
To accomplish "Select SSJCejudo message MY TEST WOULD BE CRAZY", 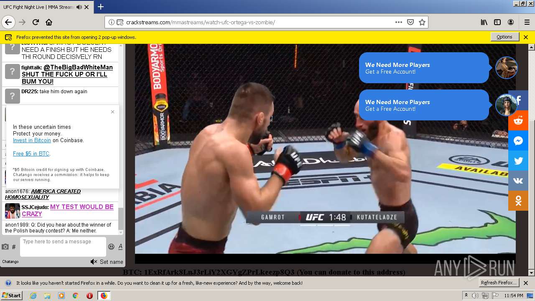I will (x=68, y=210).
